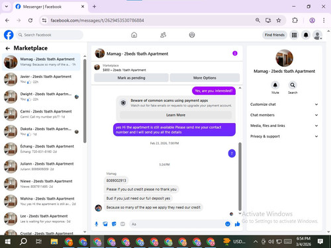
Task: Go to the Home feed icon
Action: tap(134, 35)
